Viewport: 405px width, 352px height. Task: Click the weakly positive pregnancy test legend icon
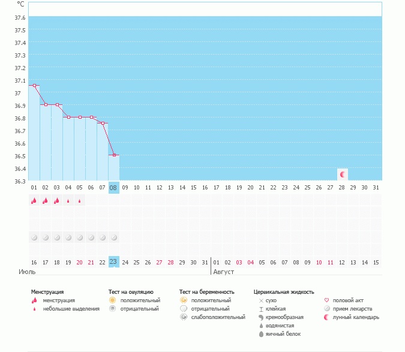point(184,317)
